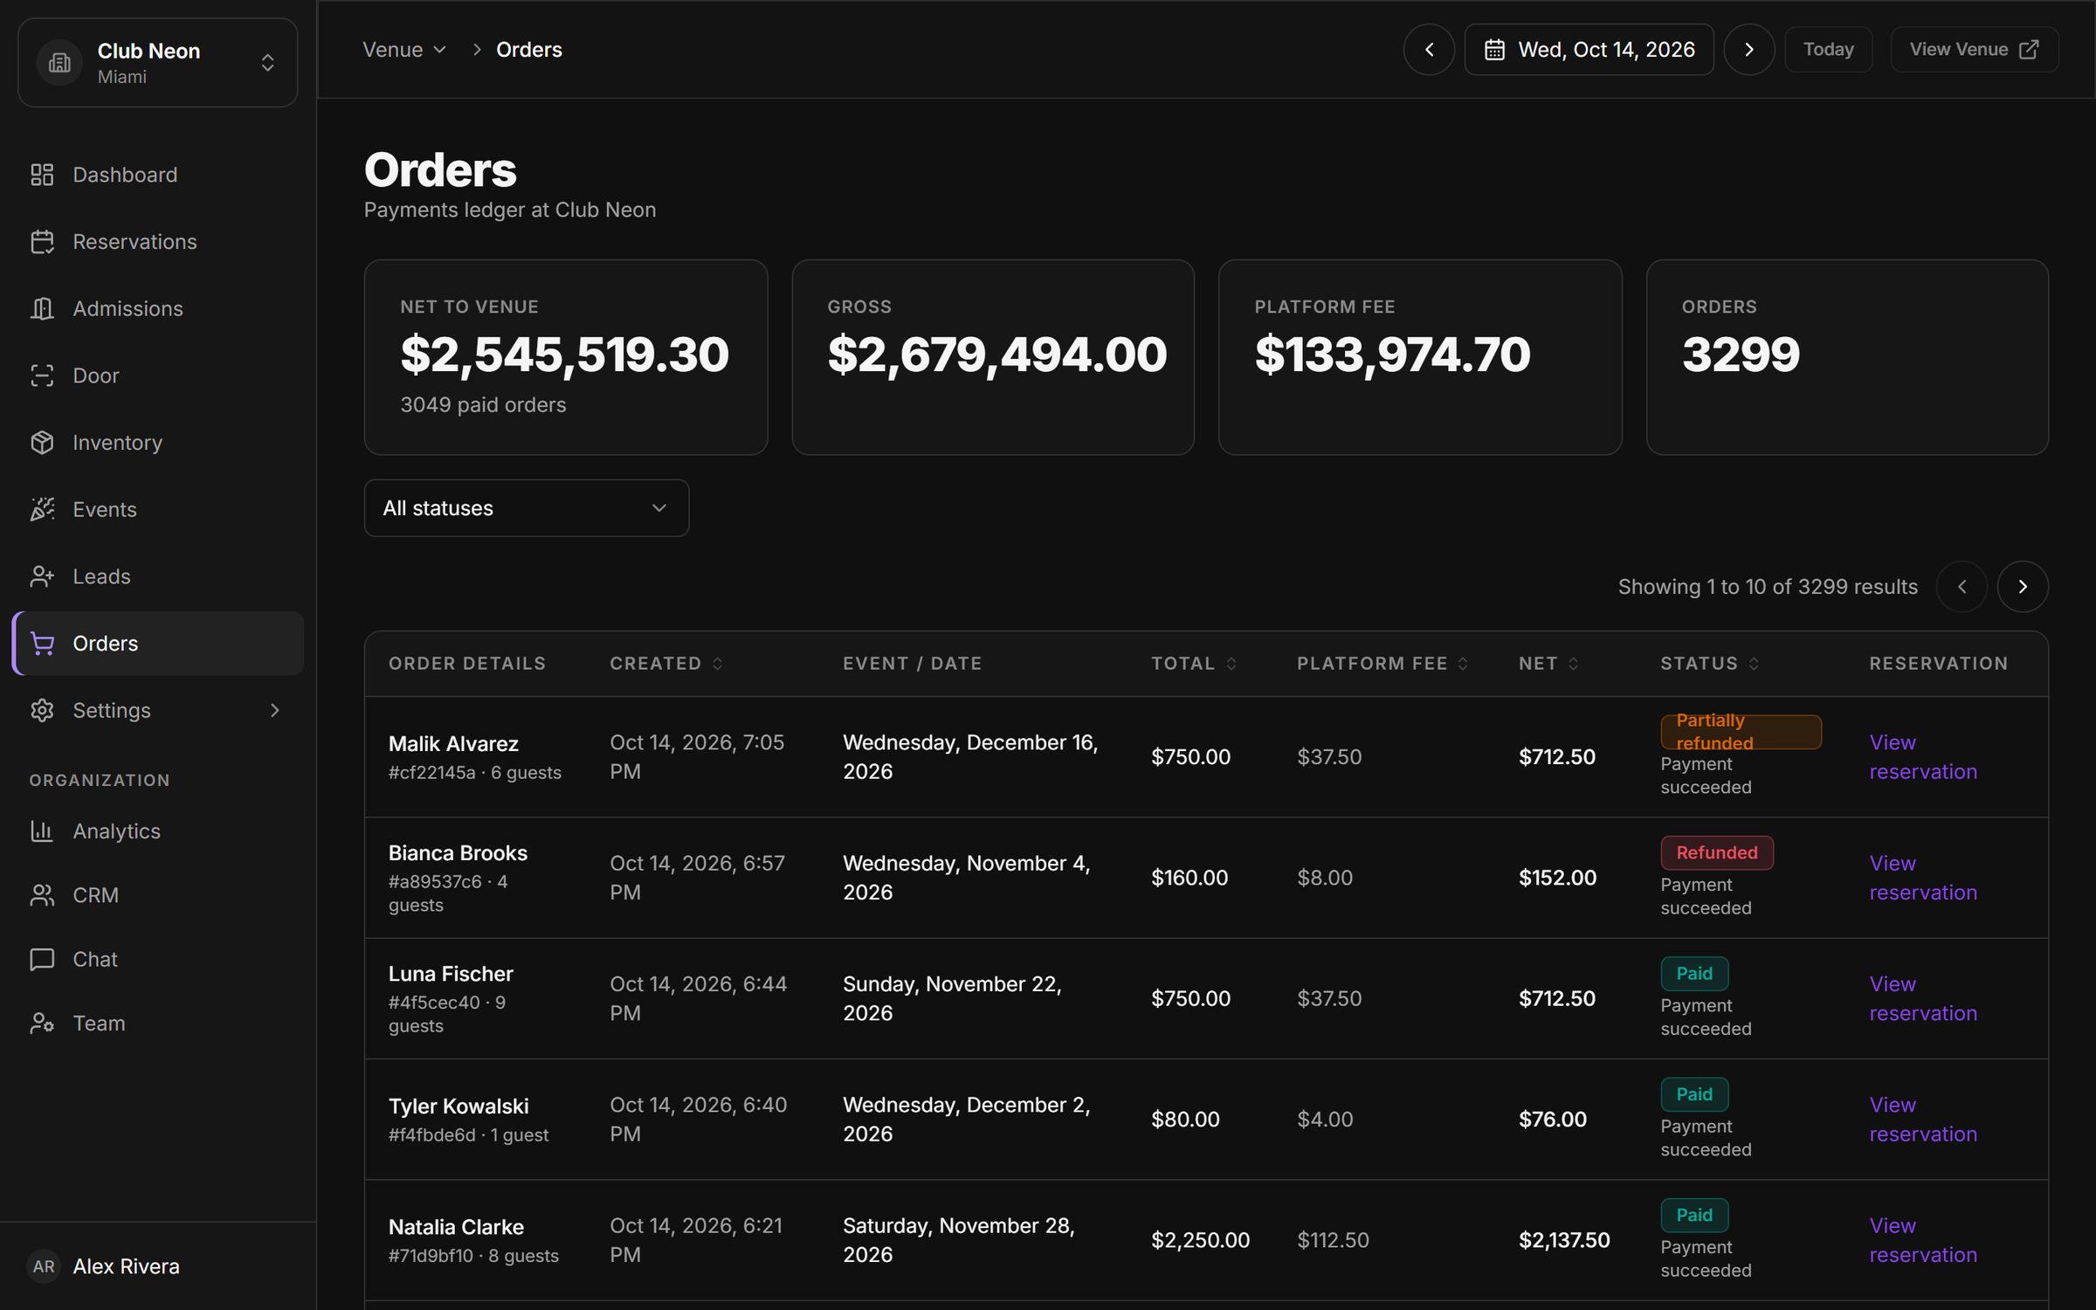Click the Alex Rivera profile name

tap(127, 1266)
